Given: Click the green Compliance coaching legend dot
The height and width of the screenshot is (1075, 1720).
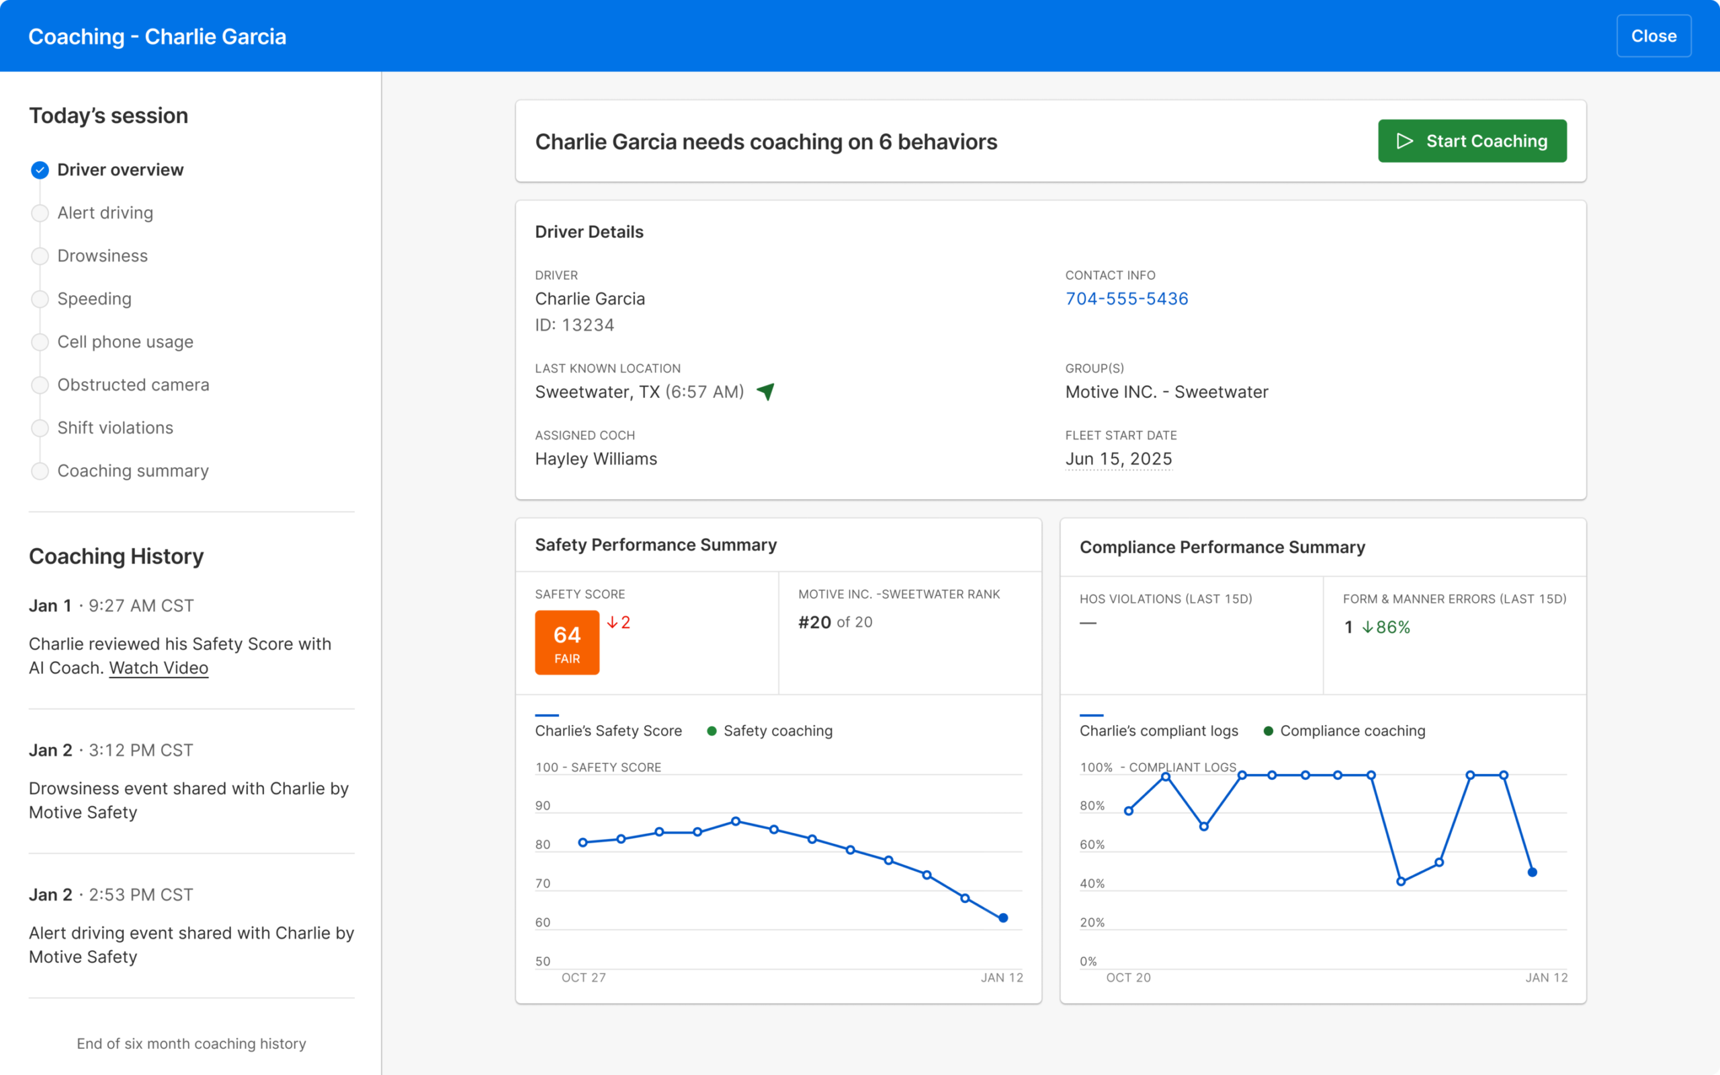Looking at the screenshot, I should pyautogui.click(x=1268, y=731).
